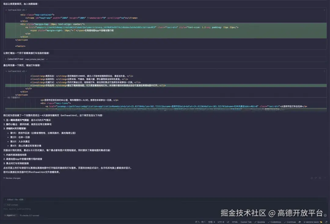Click the 旅行小贴士 summary item
330x224 pixels.
pyautogui.click(x=28, y=124)
